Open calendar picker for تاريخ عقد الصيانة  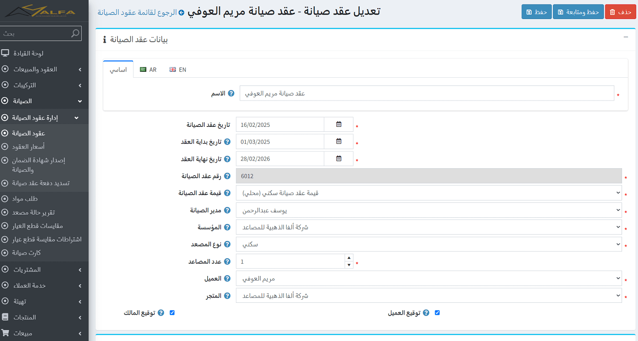pos(339,125)
